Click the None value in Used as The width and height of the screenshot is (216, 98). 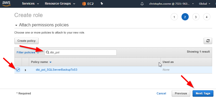[166, 70]
